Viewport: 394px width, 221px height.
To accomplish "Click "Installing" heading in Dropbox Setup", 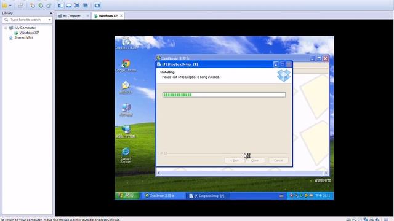I will coord(167,72).
